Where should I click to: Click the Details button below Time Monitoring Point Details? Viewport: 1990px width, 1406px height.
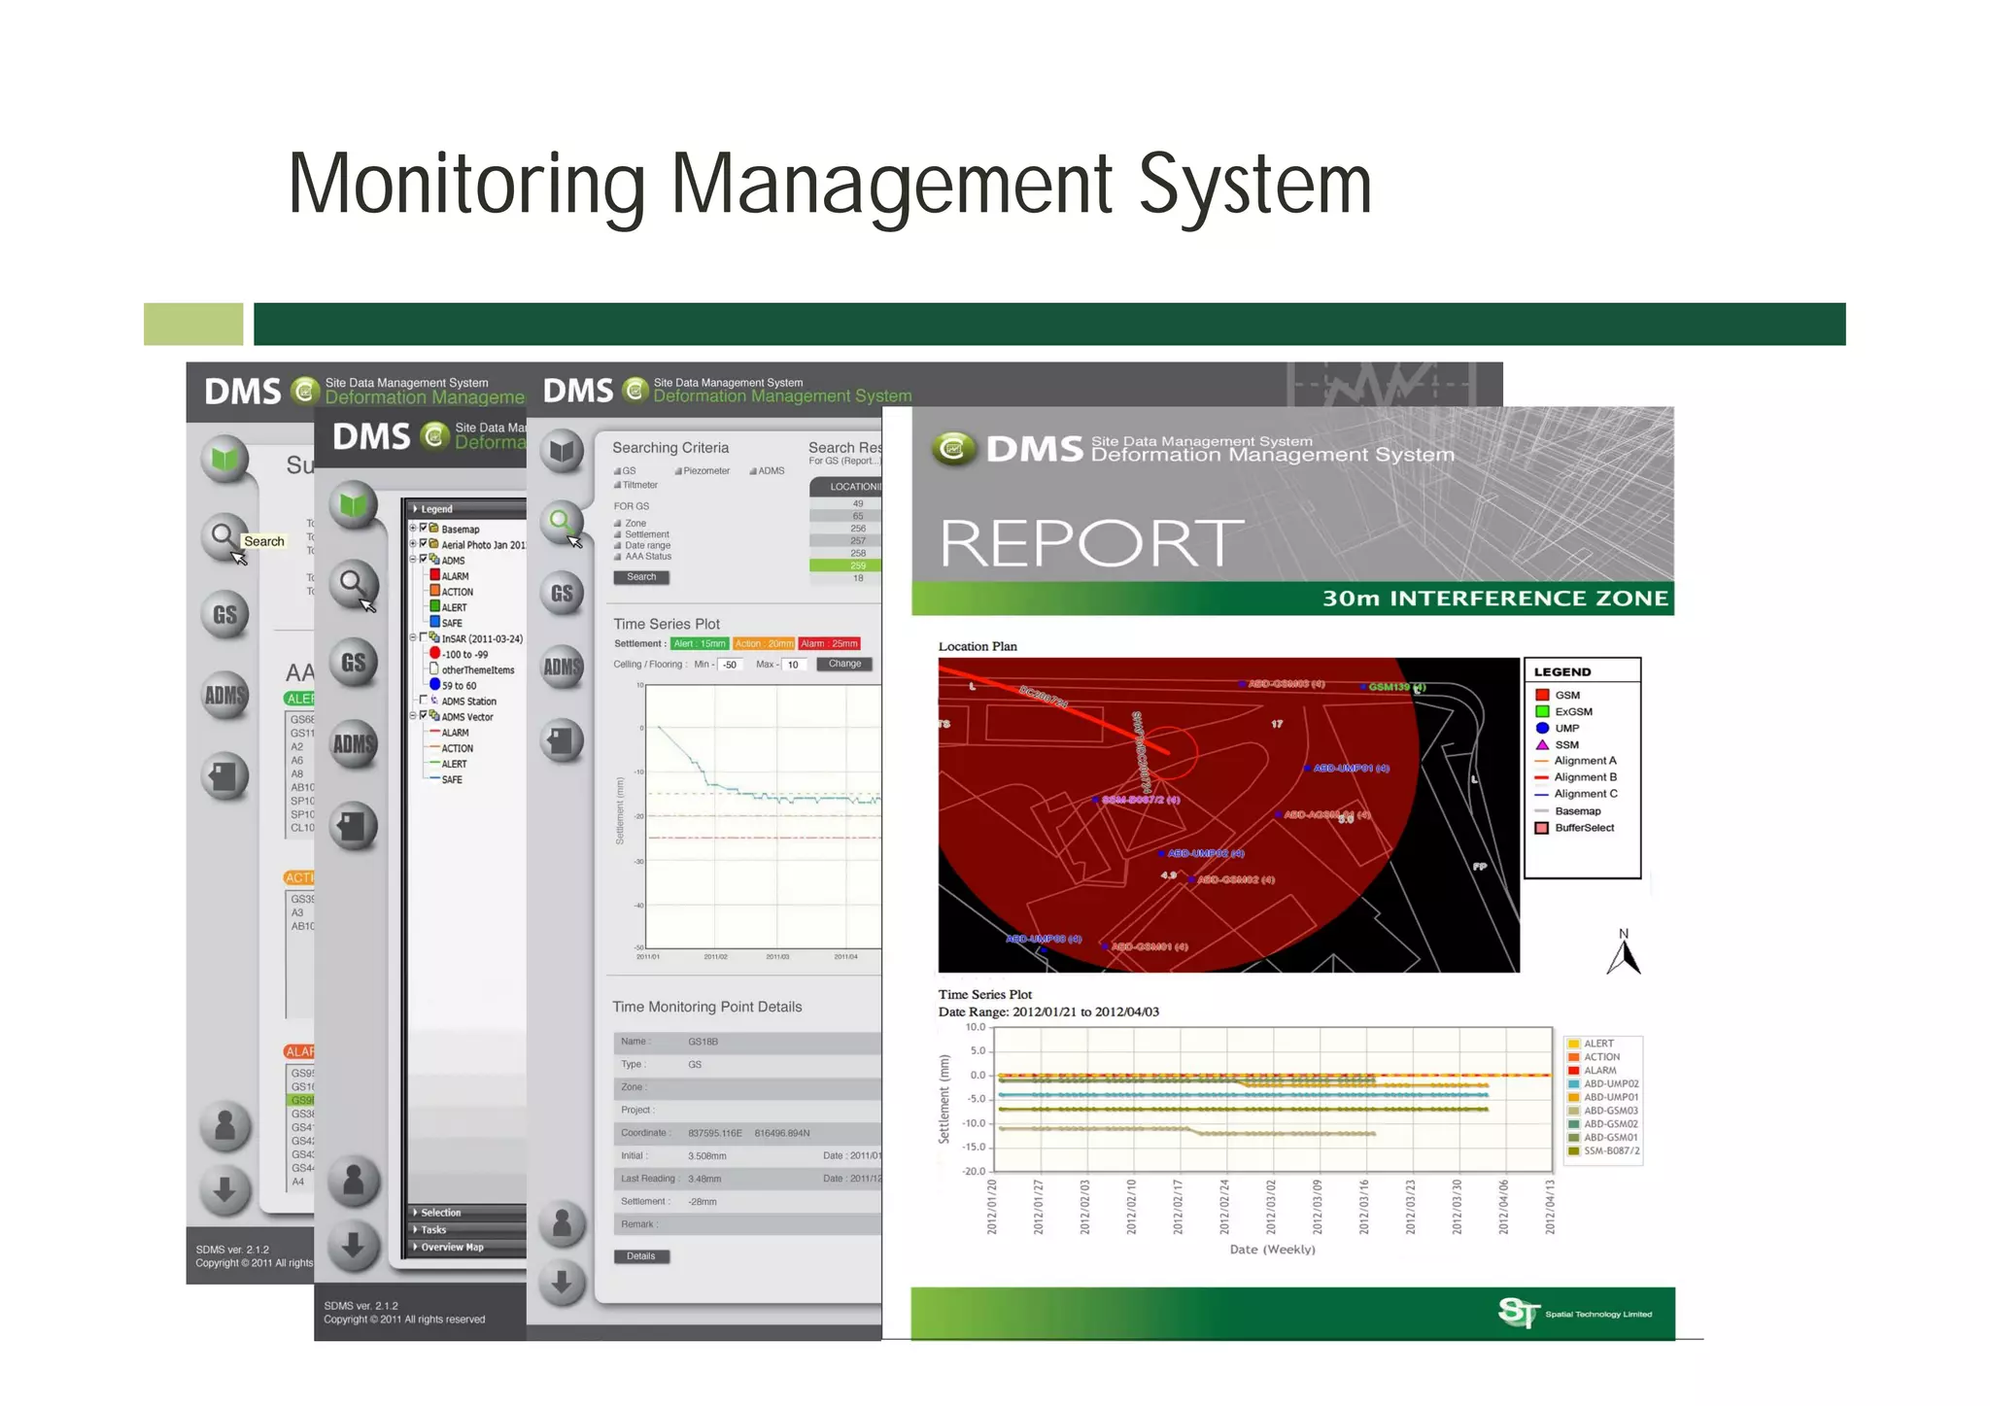coord(641,1256)
